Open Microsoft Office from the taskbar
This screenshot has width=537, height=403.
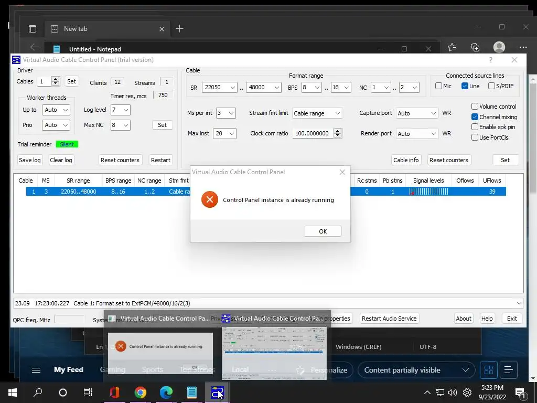click(x=115, y=393)
